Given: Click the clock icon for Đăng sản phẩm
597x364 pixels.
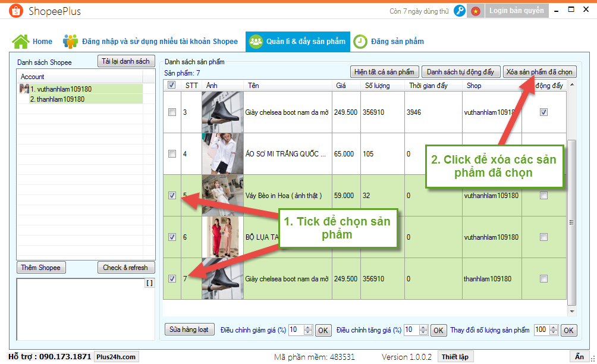Looking at the screenshot, I should pyautogui.click(x=360, y=42).
